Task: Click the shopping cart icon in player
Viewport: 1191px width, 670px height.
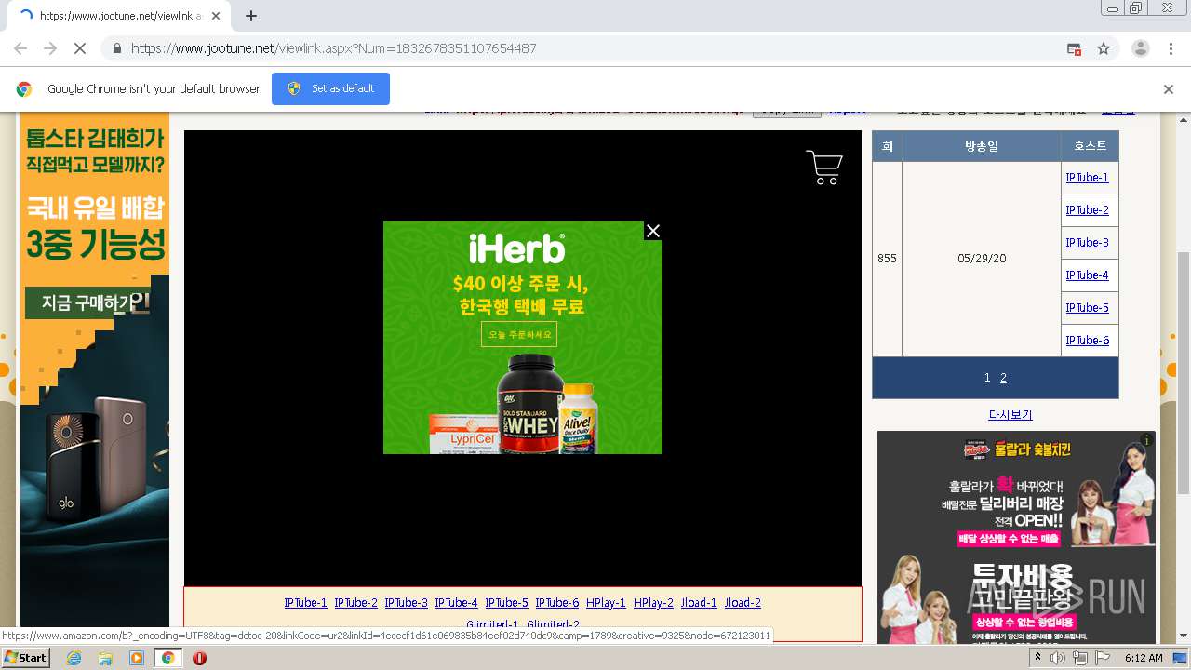Action: (x=824, y=167)
